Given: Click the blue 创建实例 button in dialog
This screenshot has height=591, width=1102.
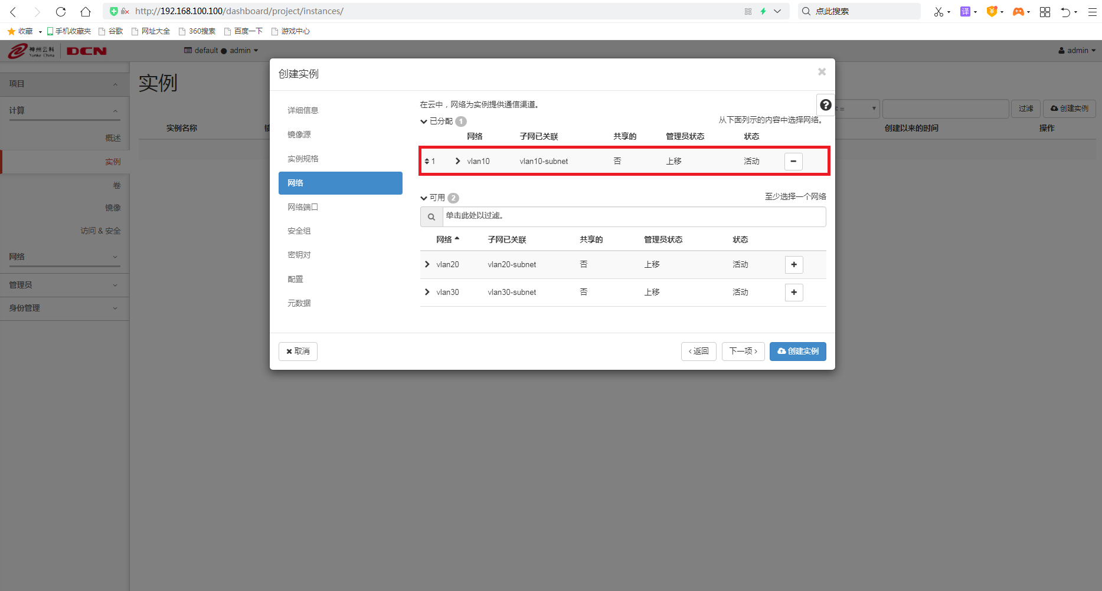Looking at the screenshot, I should (x=798, y=352).
